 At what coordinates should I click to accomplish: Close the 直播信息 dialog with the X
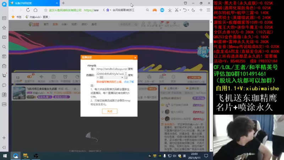pyautogui.click(x=135, y=58)
